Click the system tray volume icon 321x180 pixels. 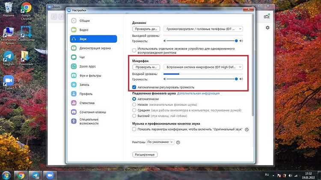[x=290, y=175]
